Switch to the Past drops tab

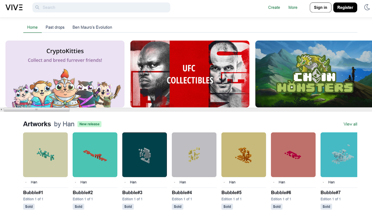[x=55, y=27]
